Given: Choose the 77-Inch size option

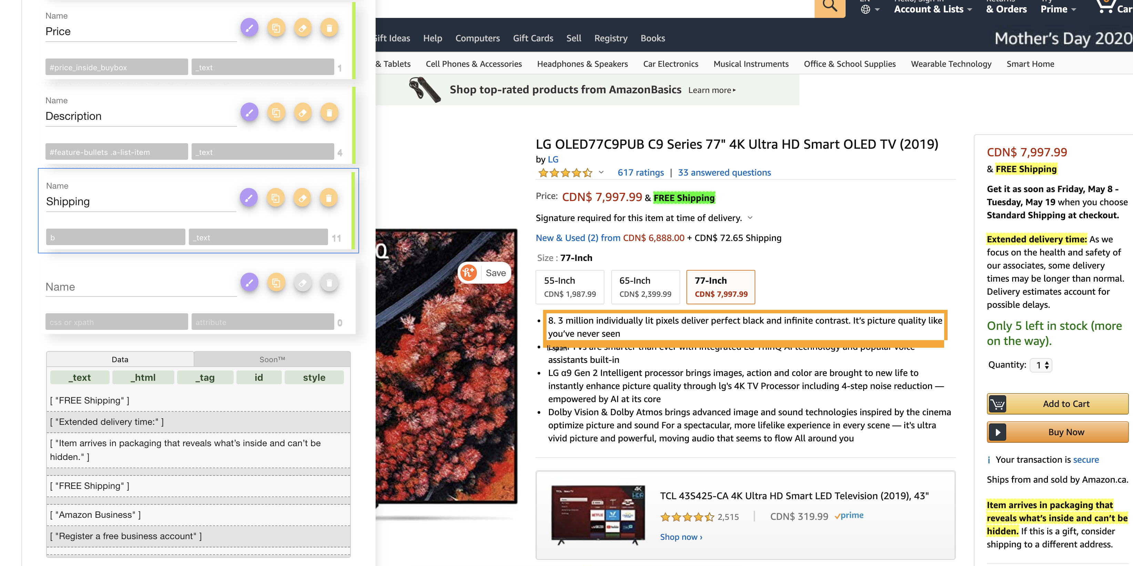Looking at the screenshot, I should [721, 287].
